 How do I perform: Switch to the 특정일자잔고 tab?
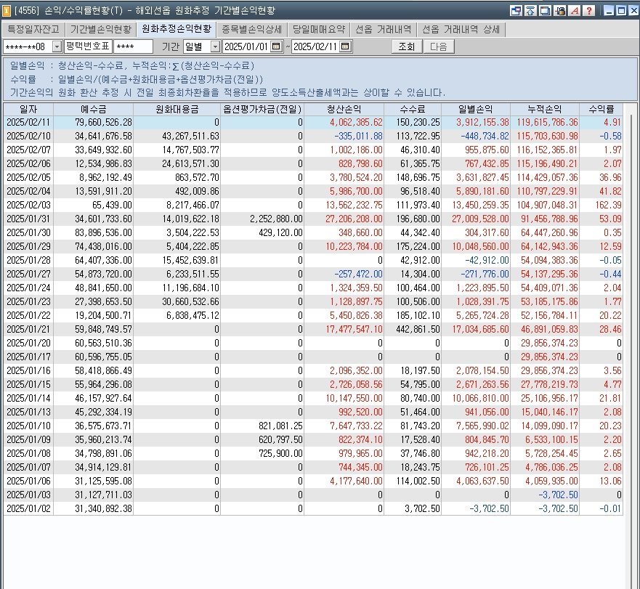33,29
